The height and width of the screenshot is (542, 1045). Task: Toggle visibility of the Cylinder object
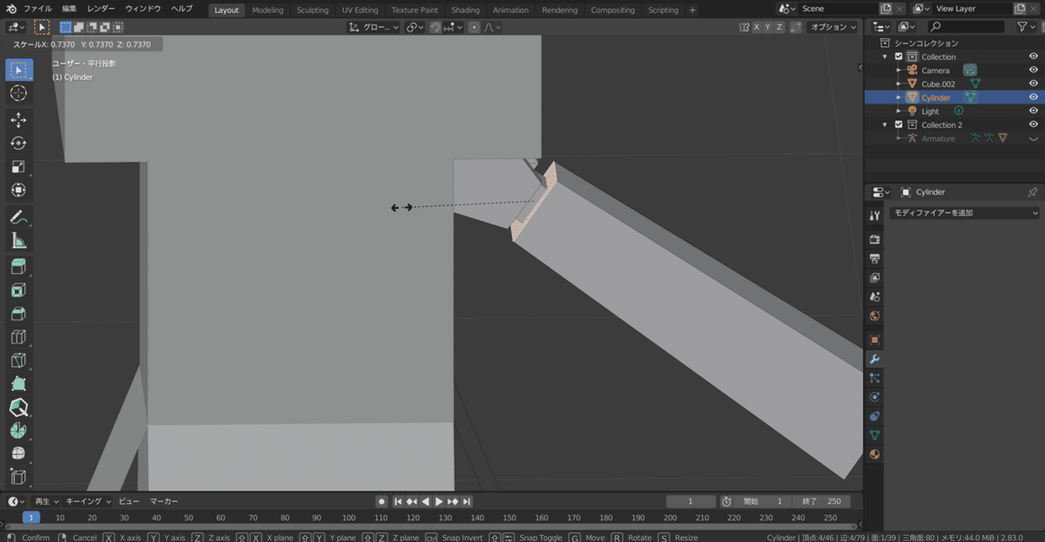tap(1034, 97)
